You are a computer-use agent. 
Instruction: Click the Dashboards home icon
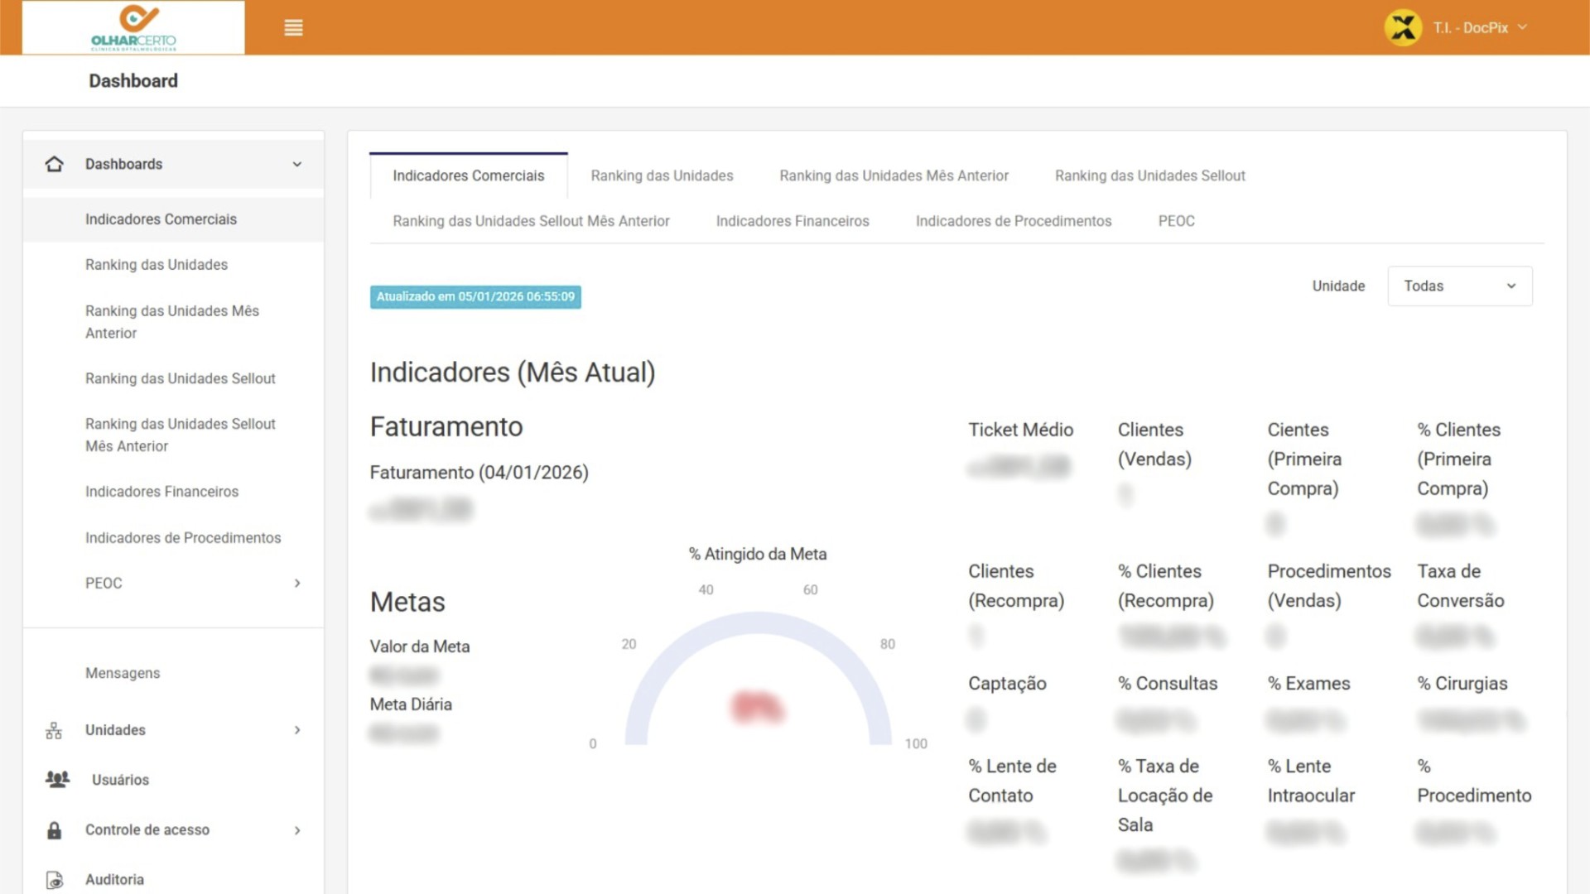pos(55,164)
